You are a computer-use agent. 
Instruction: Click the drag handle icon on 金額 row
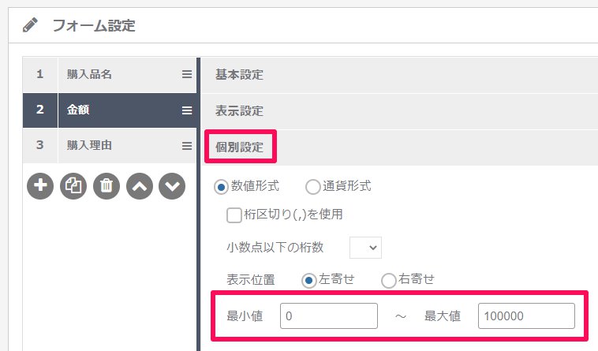pyautogui.click(x=187, y=110)
